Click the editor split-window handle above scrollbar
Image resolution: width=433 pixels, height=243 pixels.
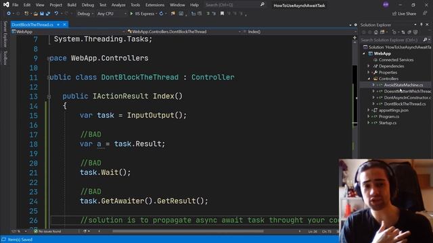(355, 37)
